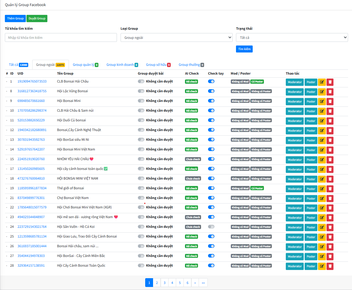Viewport: 352px width, 290px height.
Task: Open Group kinh doanh tab
Action: (122, 65)
